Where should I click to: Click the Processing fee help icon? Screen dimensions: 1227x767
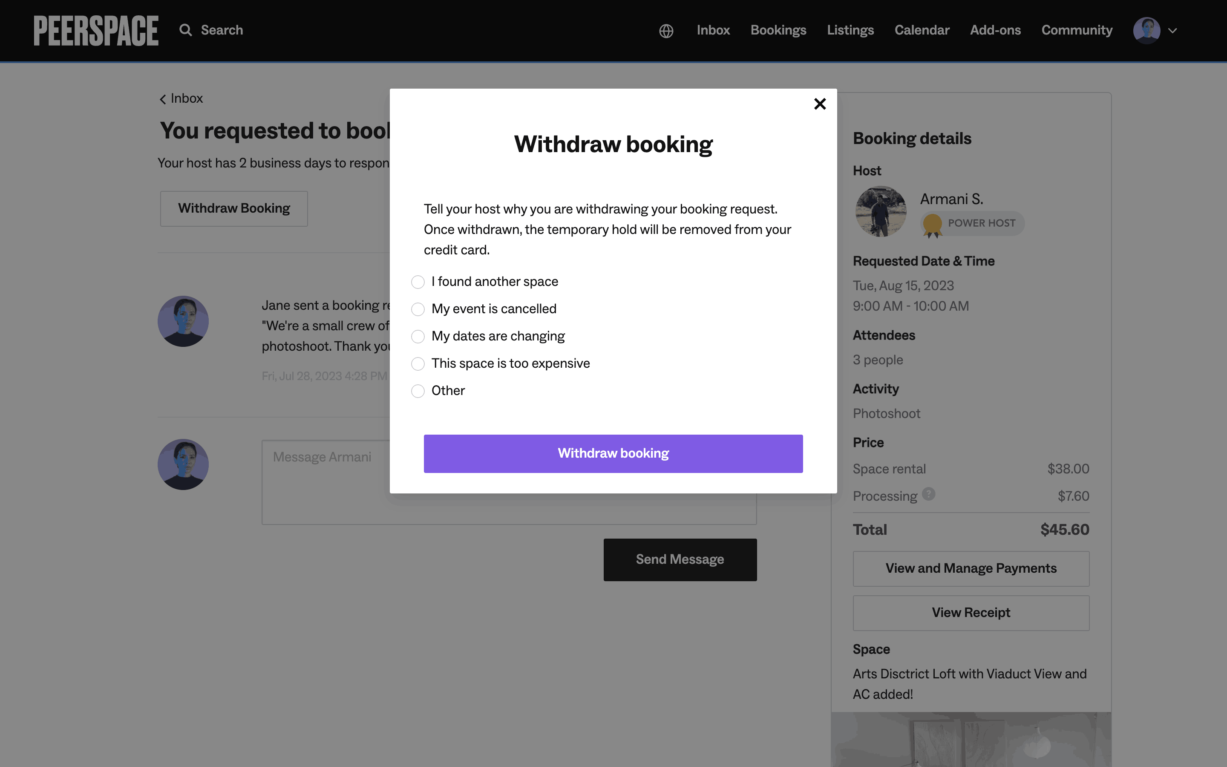[928, 494]
